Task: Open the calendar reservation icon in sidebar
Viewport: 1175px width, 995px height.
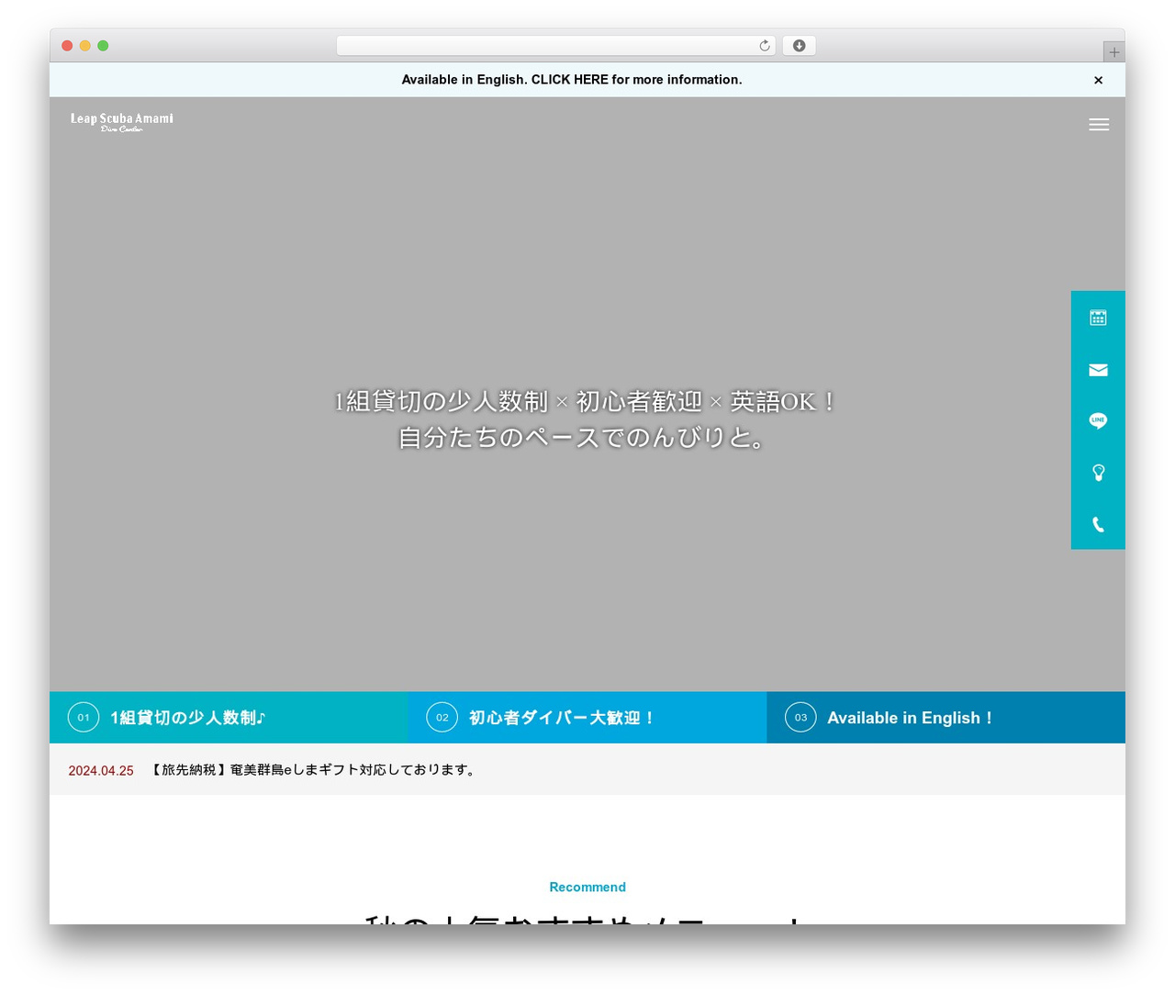Action: click(1098, 318)
